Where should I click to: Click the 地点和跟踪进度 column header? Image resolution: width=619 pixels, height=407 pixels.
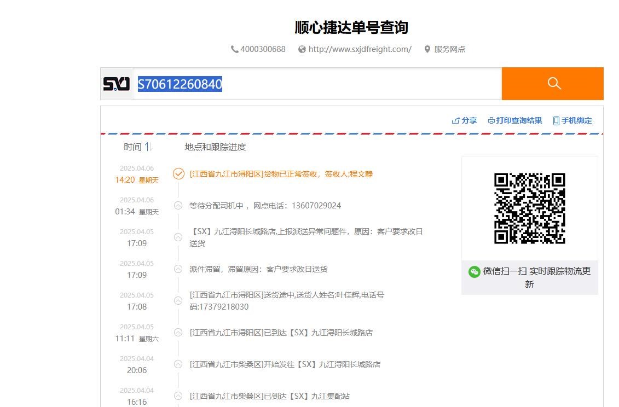click(215, 147)
